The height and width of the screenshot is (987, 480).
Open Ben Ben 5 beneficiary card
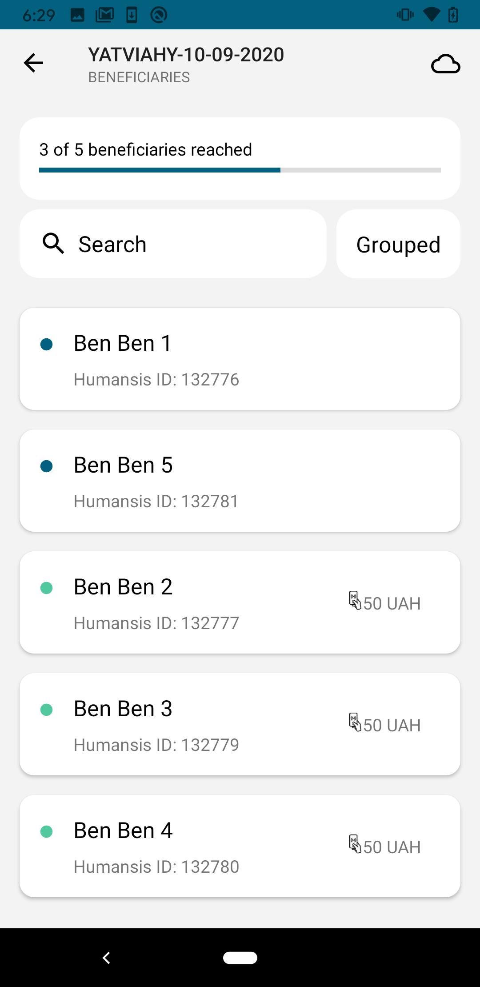click(240, 481)
